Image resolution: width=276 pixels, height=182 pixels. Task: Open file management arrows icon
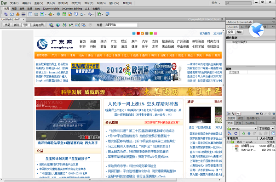(64, 25)
